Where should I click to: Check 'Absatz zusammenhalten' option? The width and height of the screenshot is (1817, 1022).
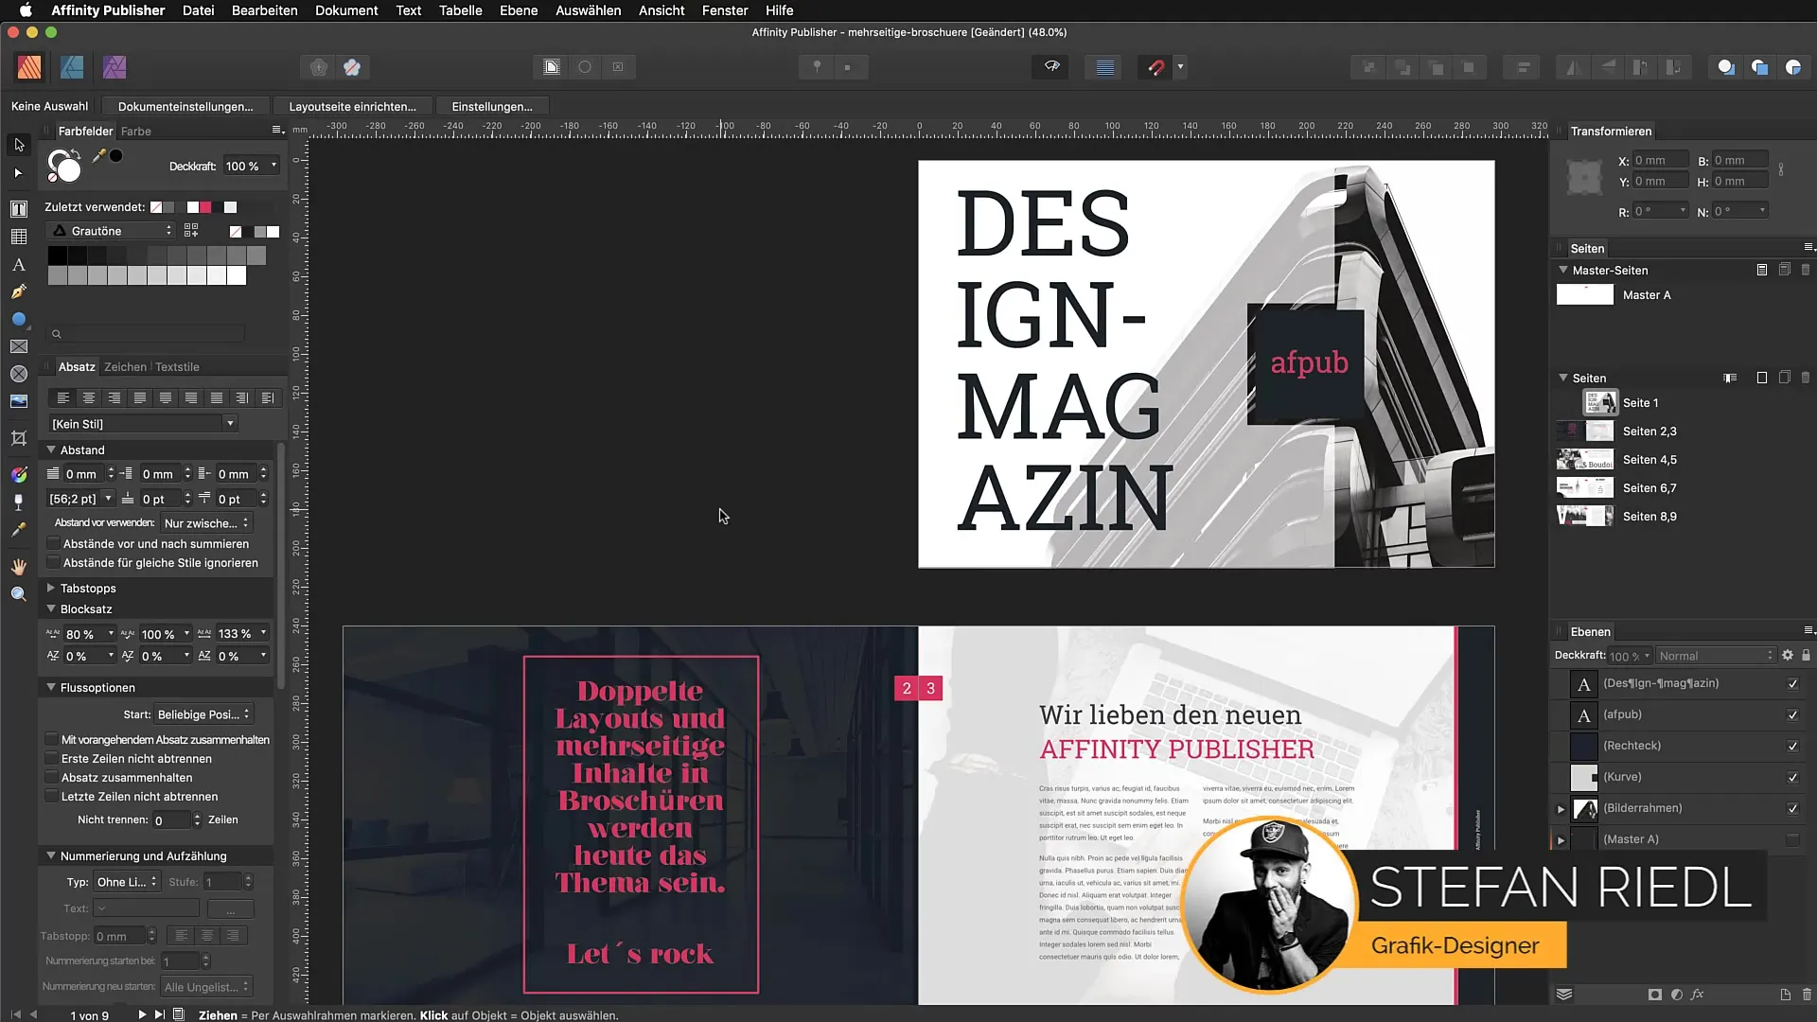point(51,778)
